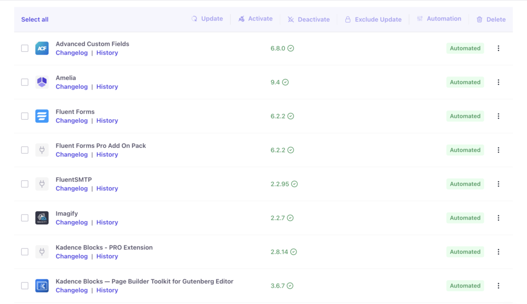Click Select all

[x=35, y=20]
